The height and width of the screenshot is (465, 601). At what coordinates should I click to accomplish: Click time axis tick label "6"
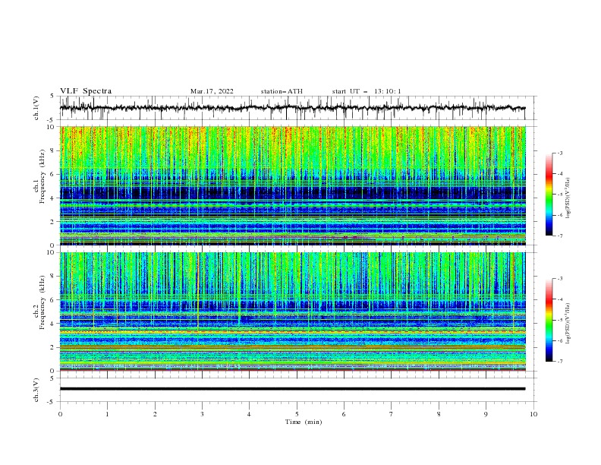tap(344, 414)
